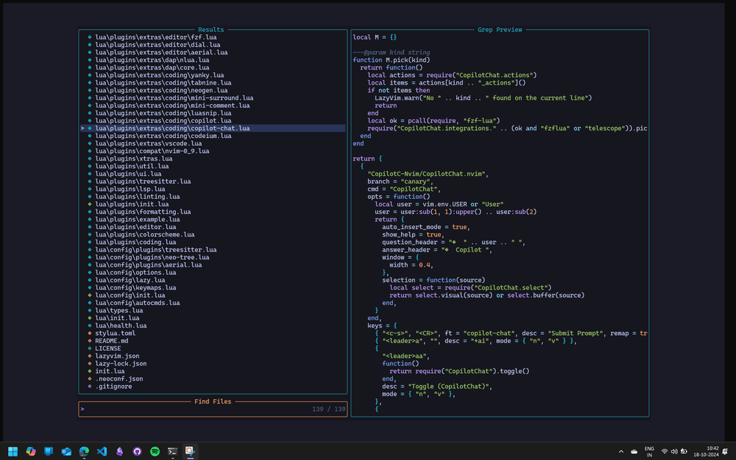
Task: Open Spotify from the taskbar
Action: [x=155, y=451]
